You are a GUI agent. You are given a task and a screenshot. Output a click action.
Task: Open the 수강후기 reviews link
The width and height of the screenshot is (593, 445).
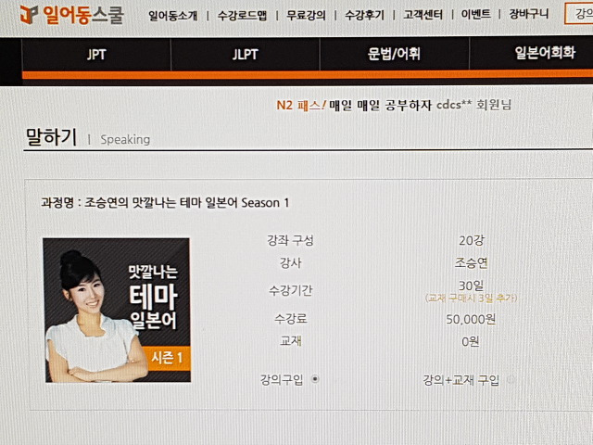tap(364, 15)
